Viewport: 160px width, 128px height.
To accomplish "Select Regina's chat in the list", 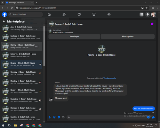I will click(x=22, y=64).
